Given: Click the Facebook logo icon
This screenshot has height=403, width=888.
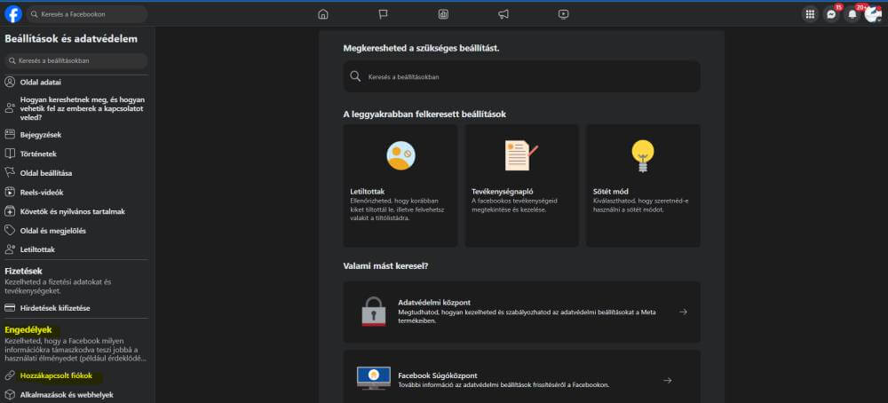Looking at the screenshot, I should (x=13, y=14).
